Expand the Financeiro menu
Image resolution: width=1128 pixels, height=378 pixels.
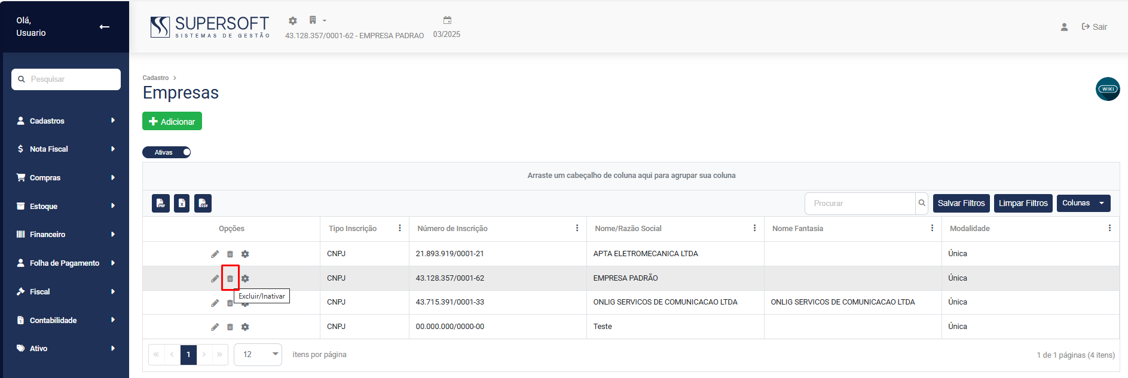point(66,234)
